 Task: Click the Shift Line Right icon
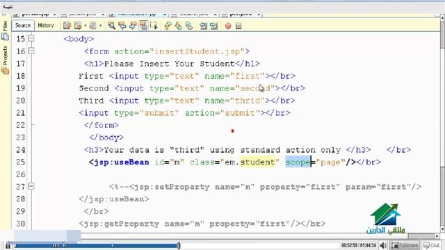click(213, 26)
